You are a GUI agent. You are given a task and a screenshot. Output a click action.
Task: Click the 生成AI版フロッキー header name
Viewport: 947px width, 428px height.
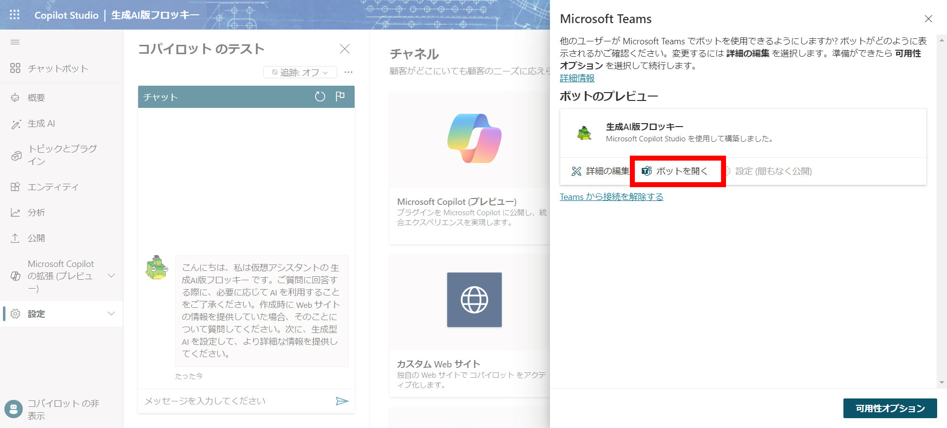pyautogui.click(x=155, y=15)
